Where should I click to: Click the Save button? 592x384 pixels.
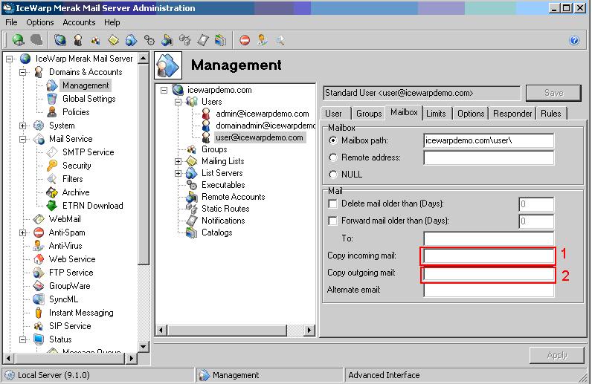(x=553, y=93)
